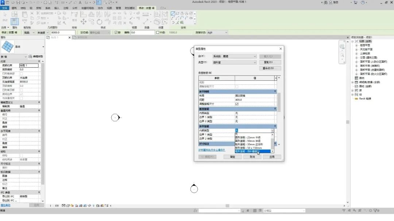Open the File menu tab
Image resolution: width=394 pixels, height=221 pixels.
[x=4, y=8]
